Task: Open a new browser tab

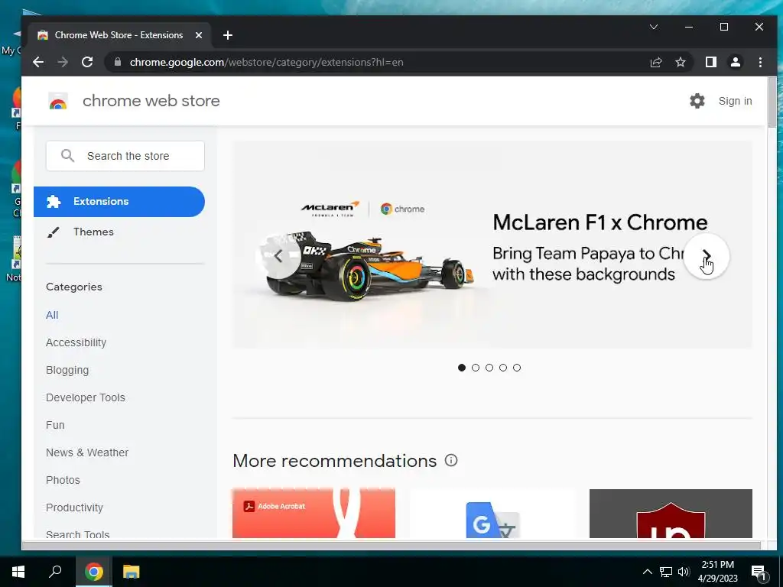Action: coord(228,35)
